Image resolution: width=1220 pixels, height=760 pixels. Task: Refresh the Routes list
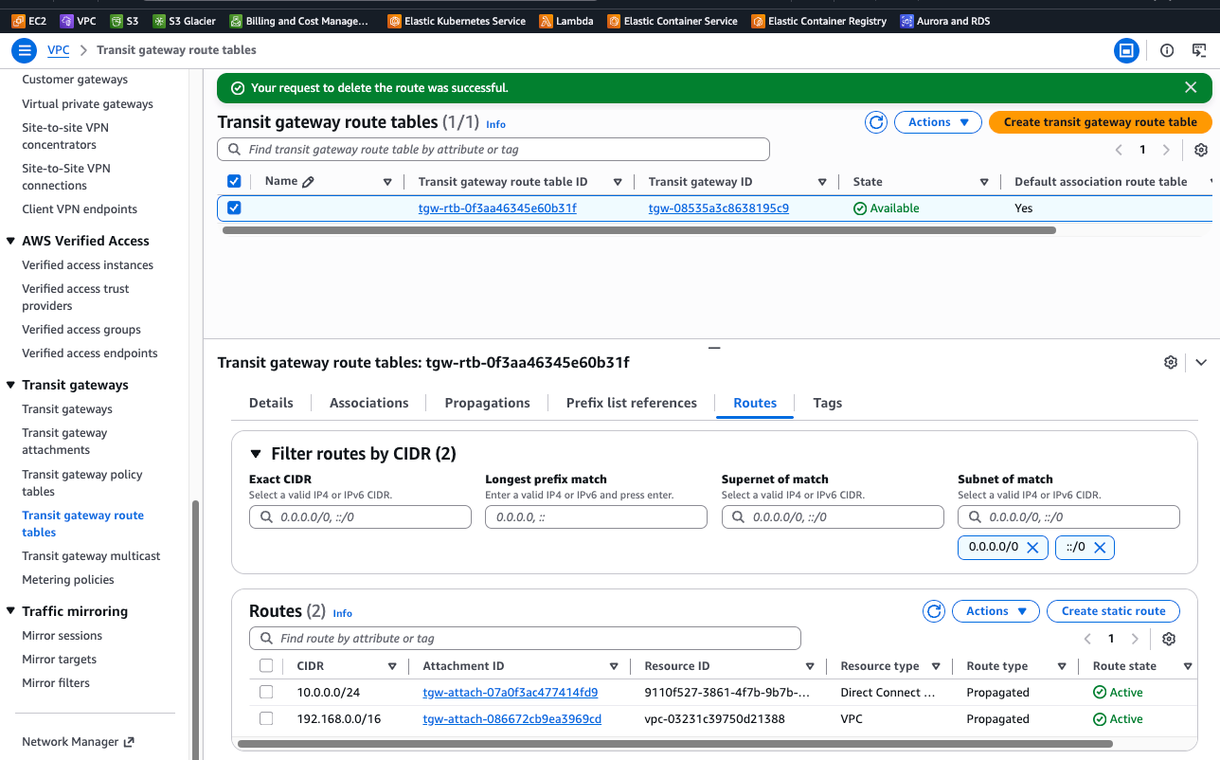(x=934, y=611)
